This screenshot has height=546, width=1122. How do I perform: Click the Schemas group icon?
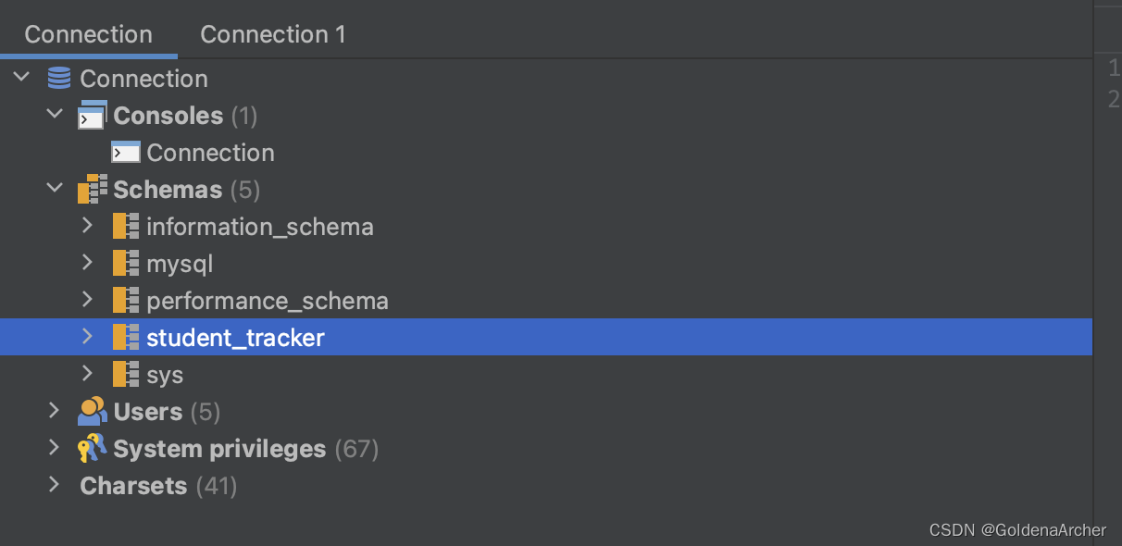[92, 189]
